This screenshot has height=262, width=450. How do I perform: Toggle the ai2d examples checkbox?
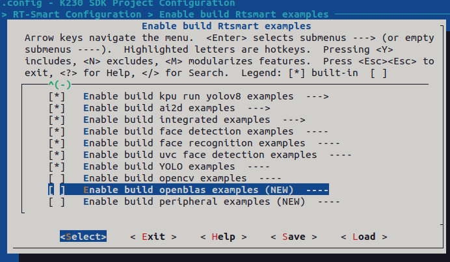(x=57, y=108)
